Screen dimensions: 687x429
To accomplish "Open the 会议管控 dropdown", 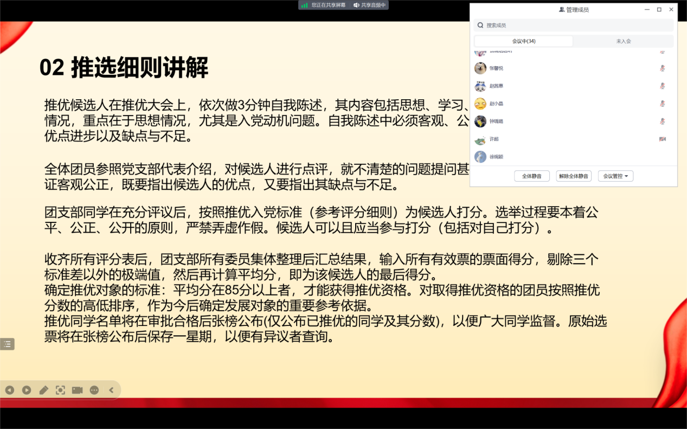I will 615,176.
